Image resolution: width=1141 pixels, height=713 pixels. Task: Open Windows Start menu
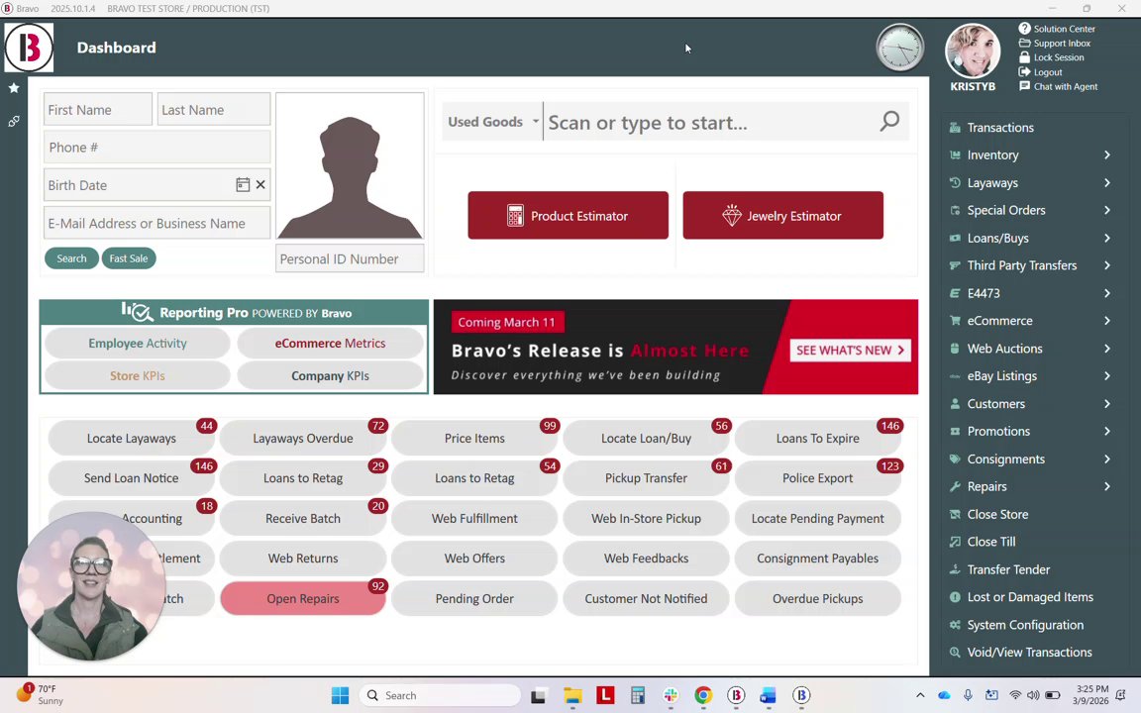coord(340,695)
